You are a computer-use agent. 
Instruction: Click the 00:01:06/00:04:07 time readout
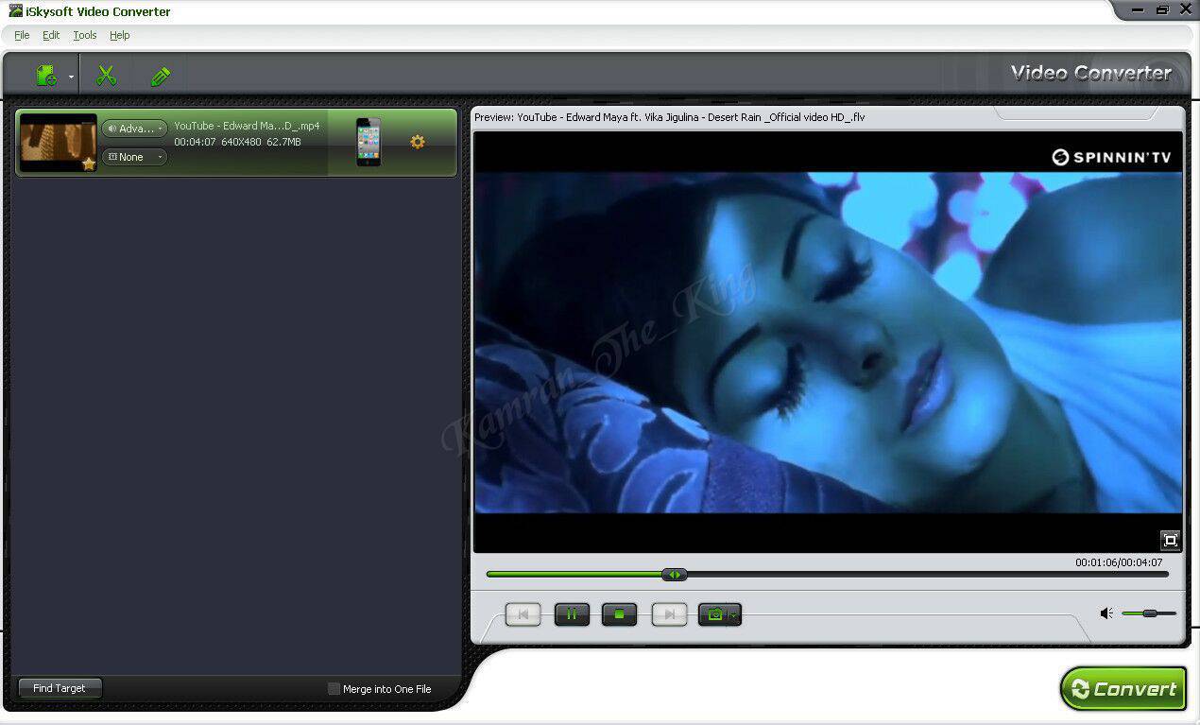1119,562
